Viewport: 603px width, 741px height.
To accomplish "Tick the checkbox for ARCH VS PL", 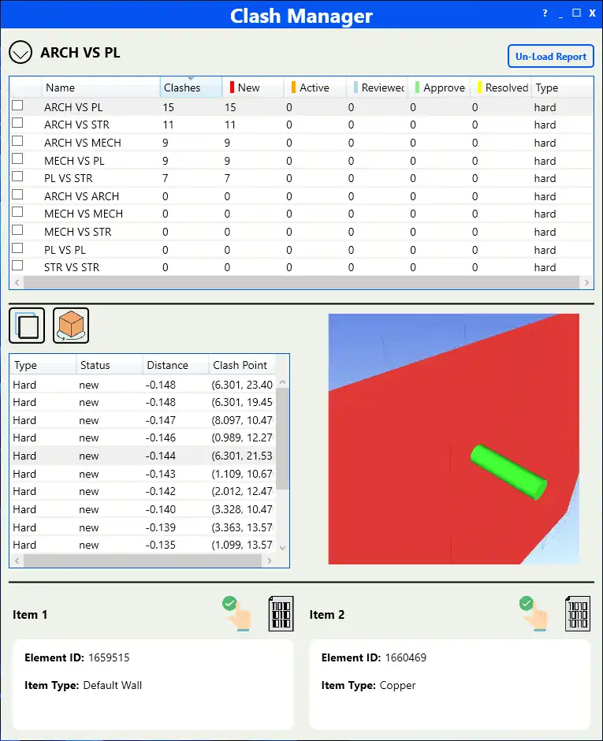I will 17,106.
